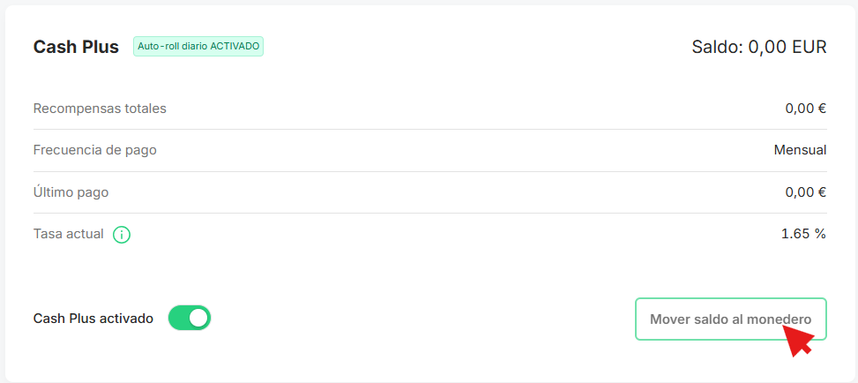
Task: Click Mover saldo al monedero button
Action: coord(730,319)
